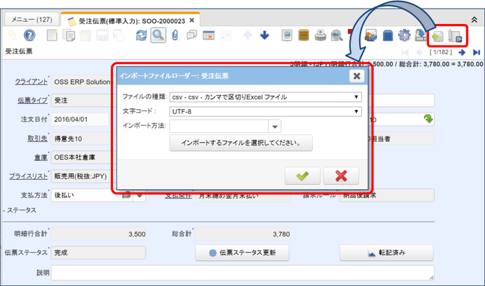Open the Chat speech bubbles icon
This screenshot has width=485, height=286.
coord(192,35)
